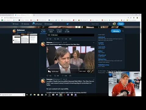Open the #ToyStory4 trending hashtag
Viewport: 146px width, 110px height.
coord(102,55)
